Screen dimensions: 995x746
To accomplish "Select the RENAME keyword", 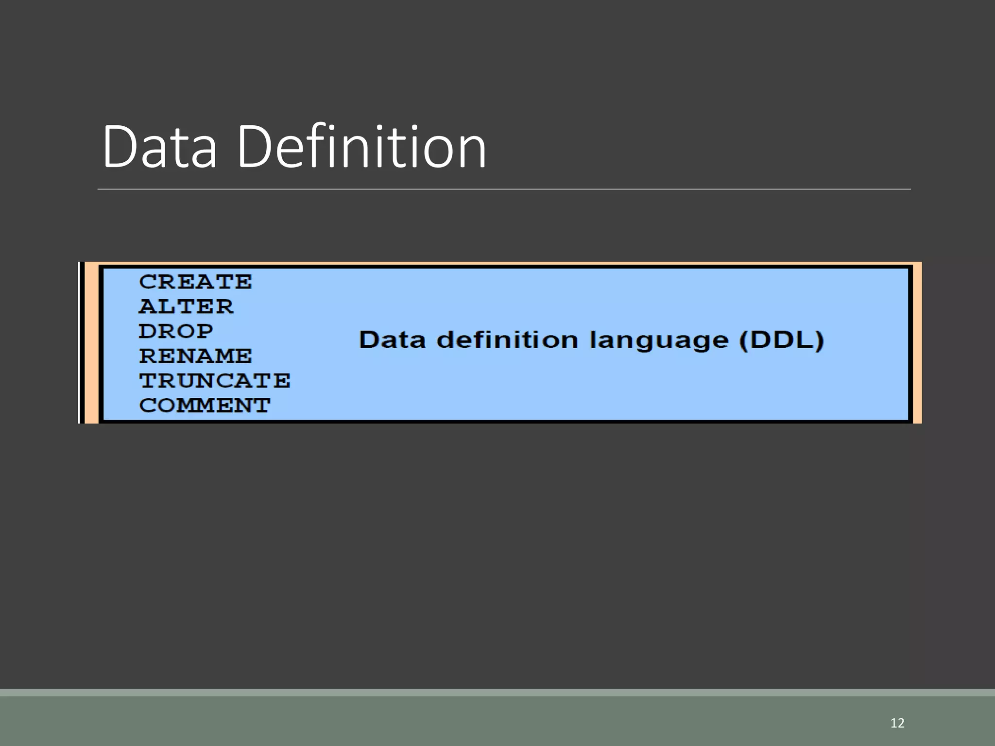I will [195, 356].
